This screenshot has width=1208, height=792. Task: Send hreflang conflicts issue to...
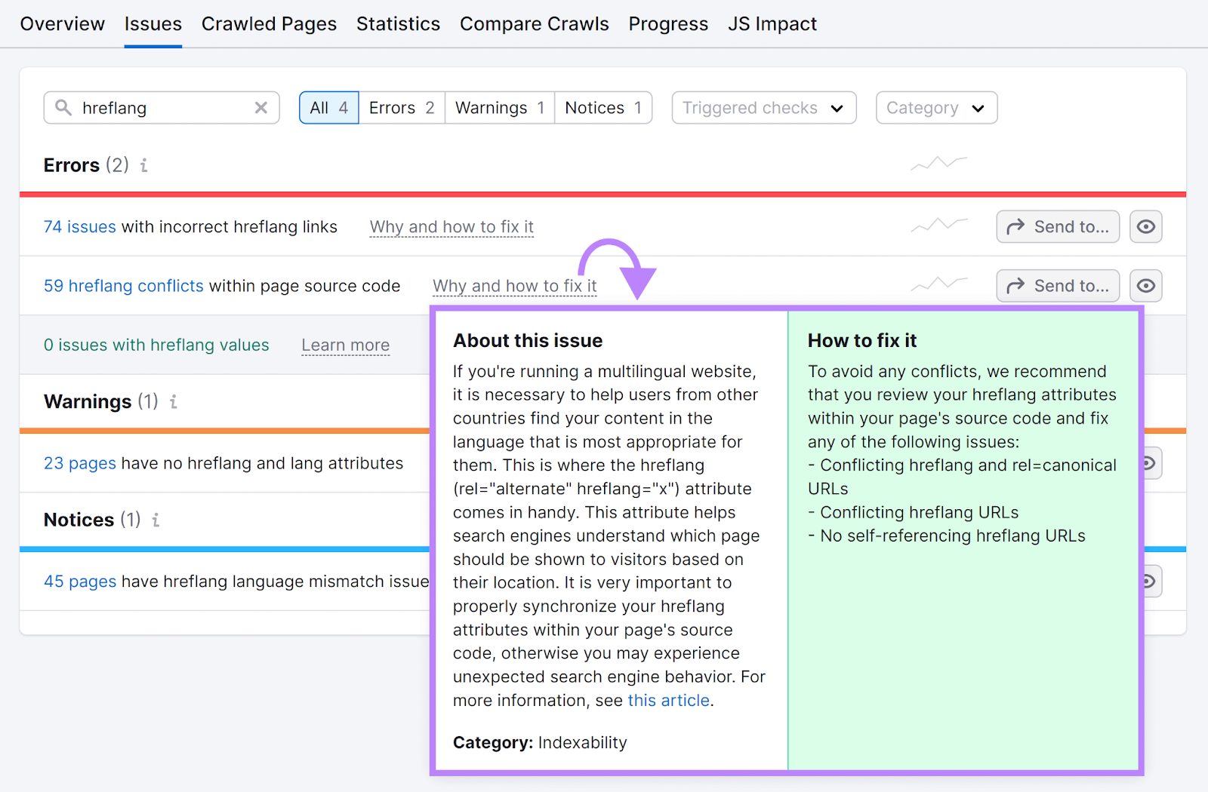point(1058,286)
